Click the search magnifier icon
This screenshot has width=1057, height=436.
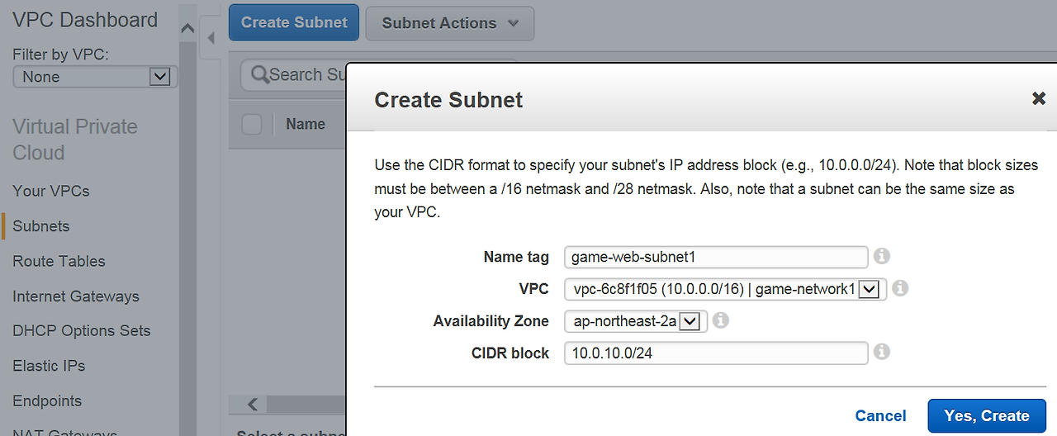point(259,74)
